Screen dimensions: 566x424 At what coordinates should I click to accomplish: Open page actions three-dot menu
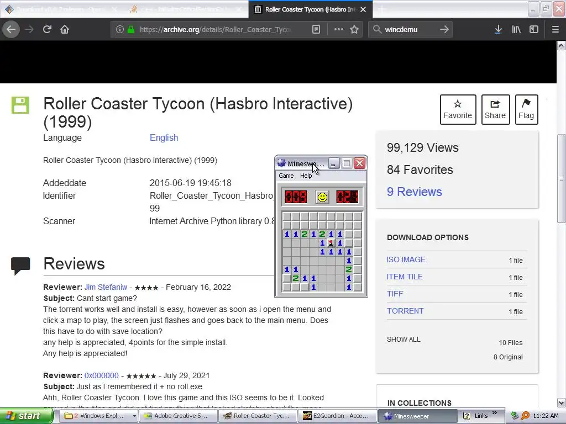339,29
